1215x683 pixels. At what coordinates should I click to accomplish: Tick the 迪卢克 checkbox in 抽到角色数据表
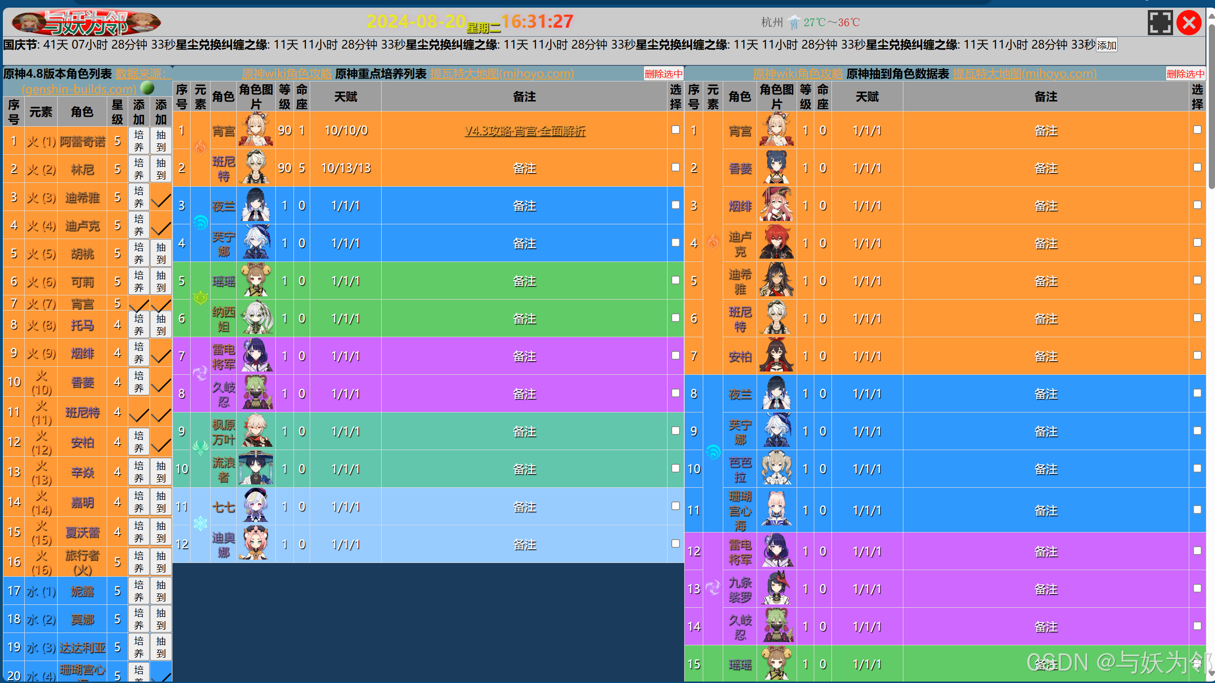(1197, 242)
